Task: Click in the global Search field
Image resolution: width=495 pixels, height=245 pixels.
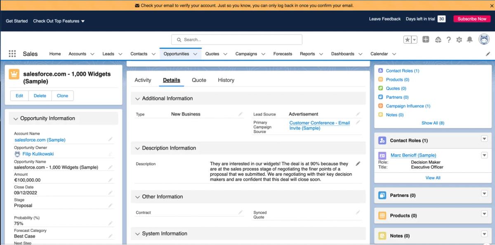Action: click(x=237, y=39)
